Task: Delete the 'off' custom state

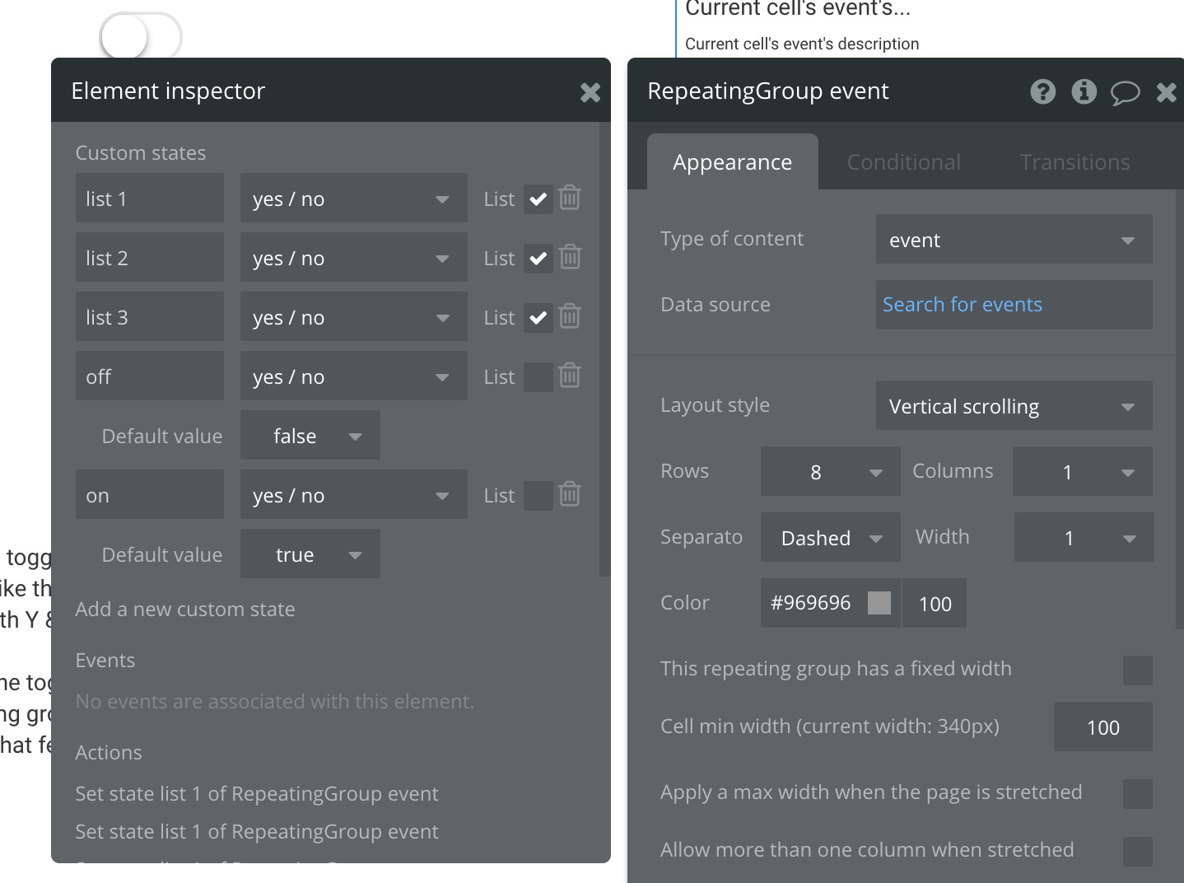Action: click(x=570, y=376)
